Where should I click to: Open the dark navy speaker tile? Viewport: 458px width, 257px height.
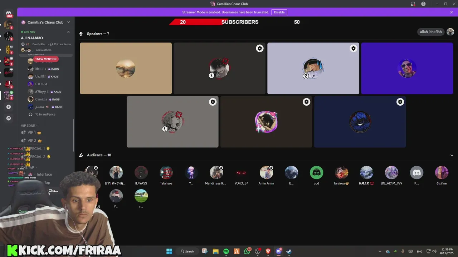point(360,122)
